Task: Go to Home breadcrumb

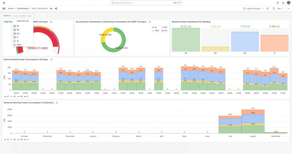Action: point(11,9)
